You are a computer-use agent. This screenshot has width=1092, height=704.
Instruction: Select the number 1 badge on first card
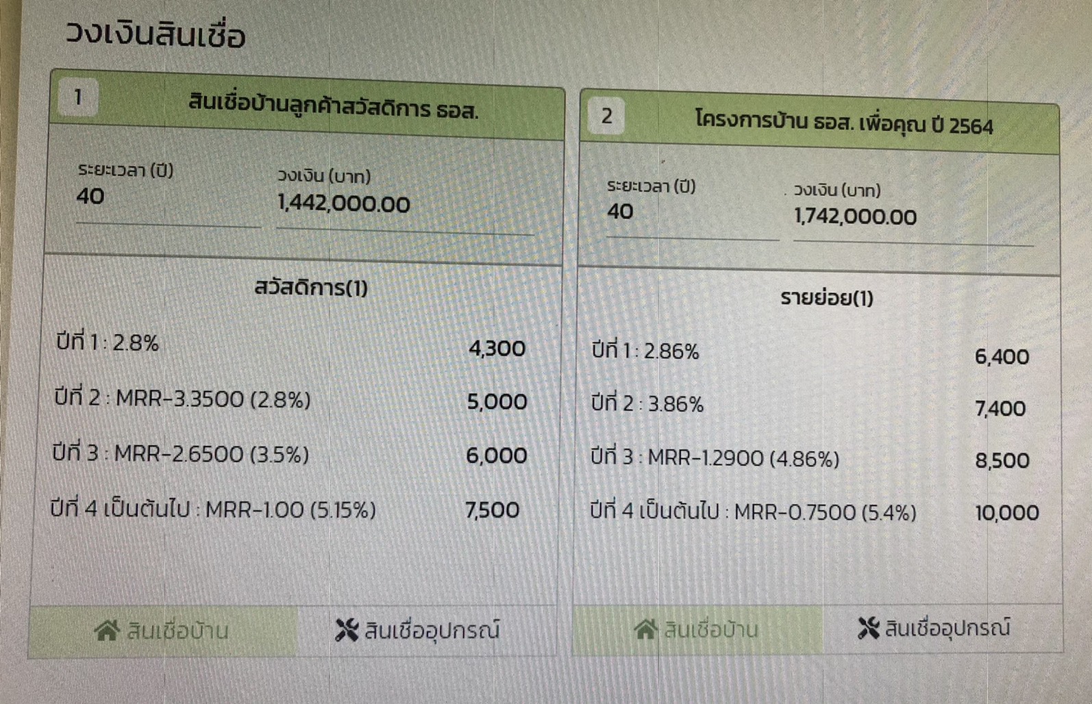[x=77, y=97]
